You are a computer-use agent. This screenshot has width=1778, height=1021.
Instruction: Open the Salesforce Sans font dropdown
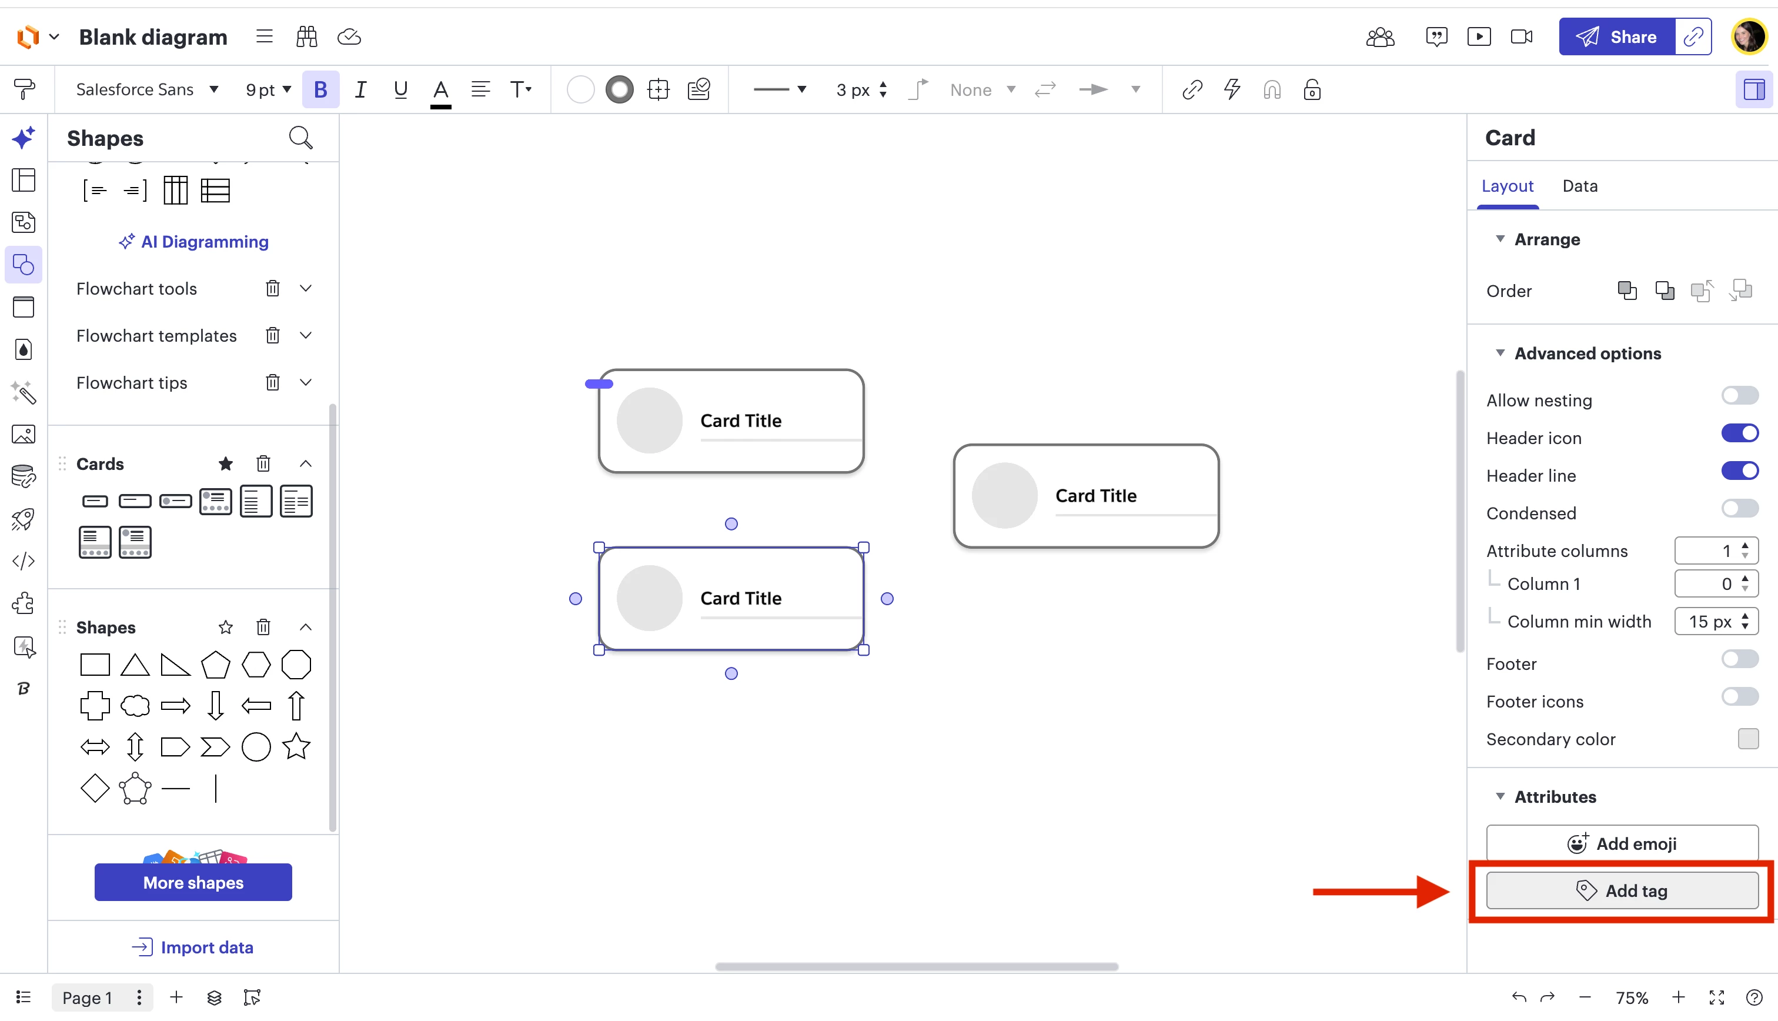(x=147, y=90)
